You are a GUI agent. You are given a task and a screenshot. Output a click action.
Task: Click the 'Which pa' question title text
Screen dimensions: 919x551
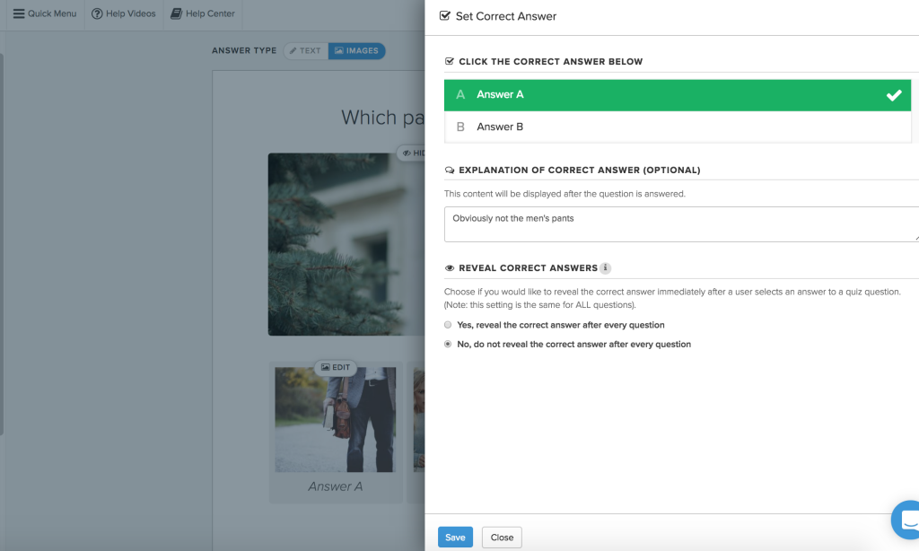(383, 118)
